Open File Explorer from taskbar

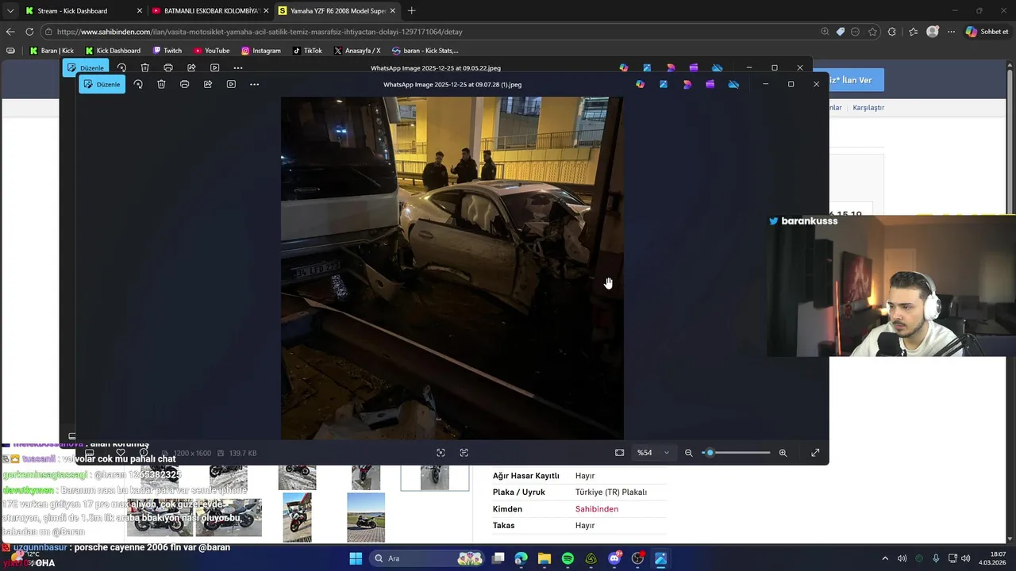tap(545, 558)
